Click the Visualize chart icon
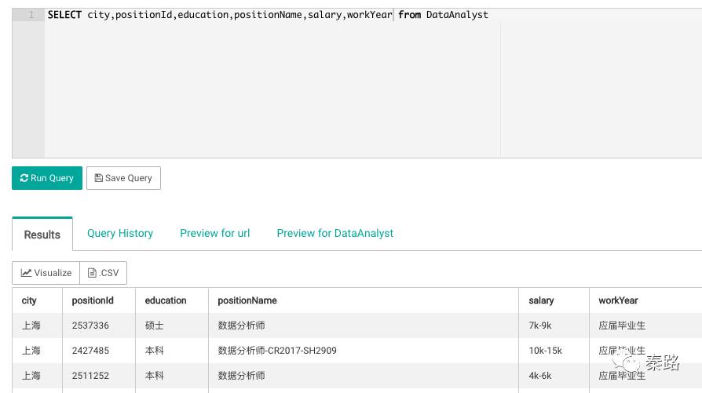This screenshot has height=393, width=702. [x=26, y=273]
